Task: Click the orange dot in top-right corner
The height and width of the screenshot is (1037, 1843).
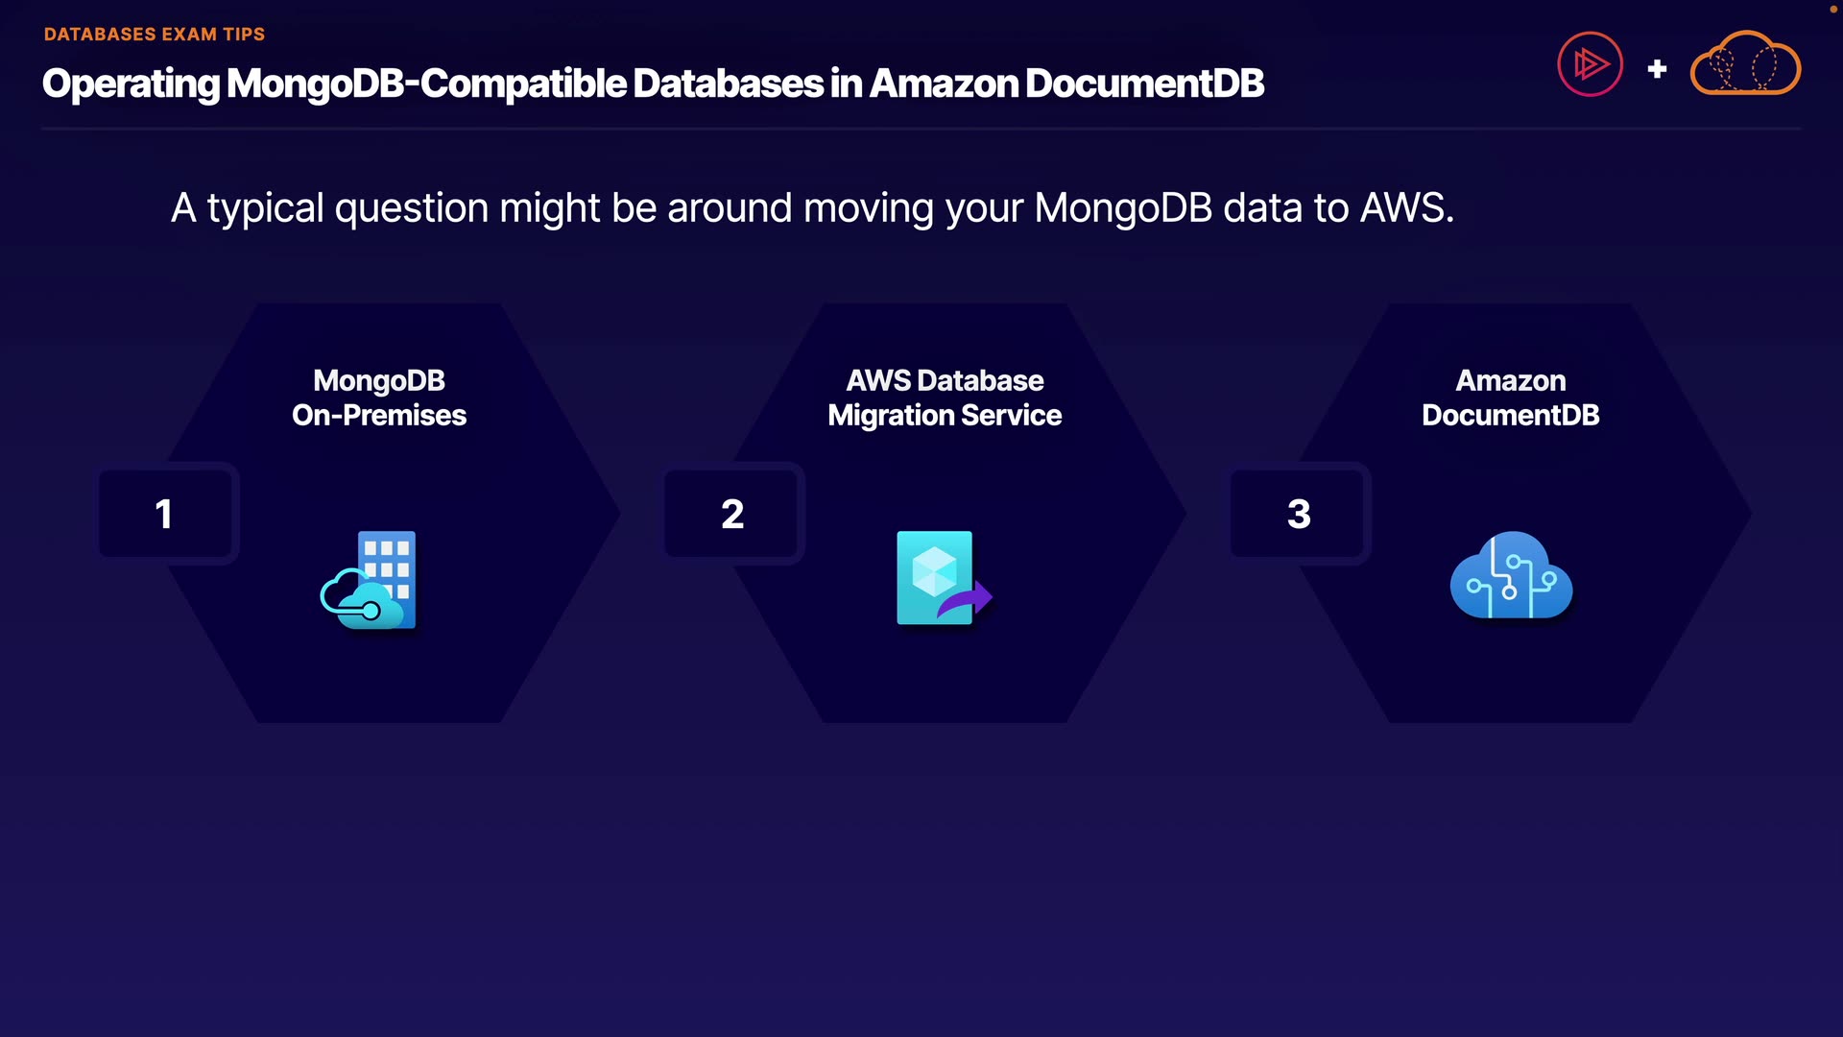Action: (1832, 9)
